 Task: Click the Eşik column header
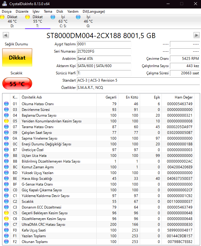(x=151, y=97)
